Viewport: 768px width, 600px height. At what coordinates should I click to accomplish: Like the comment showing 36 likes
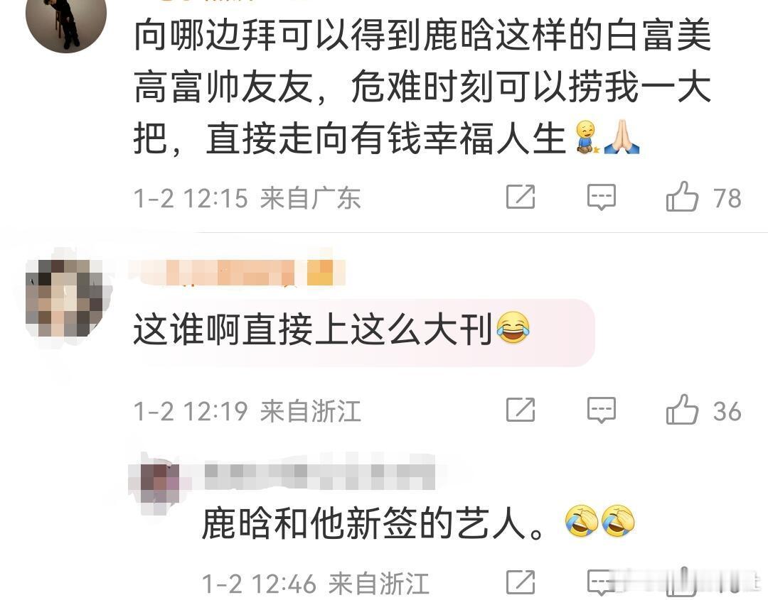tap(682, 409)
